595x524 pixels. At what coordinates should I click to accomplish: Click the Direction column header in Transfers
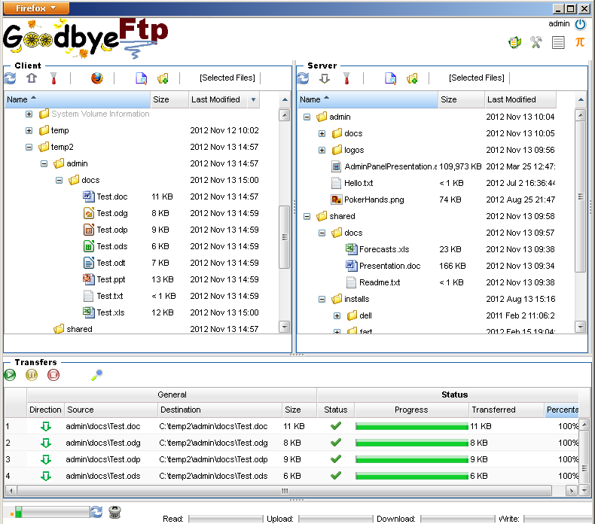pos(45,410)
